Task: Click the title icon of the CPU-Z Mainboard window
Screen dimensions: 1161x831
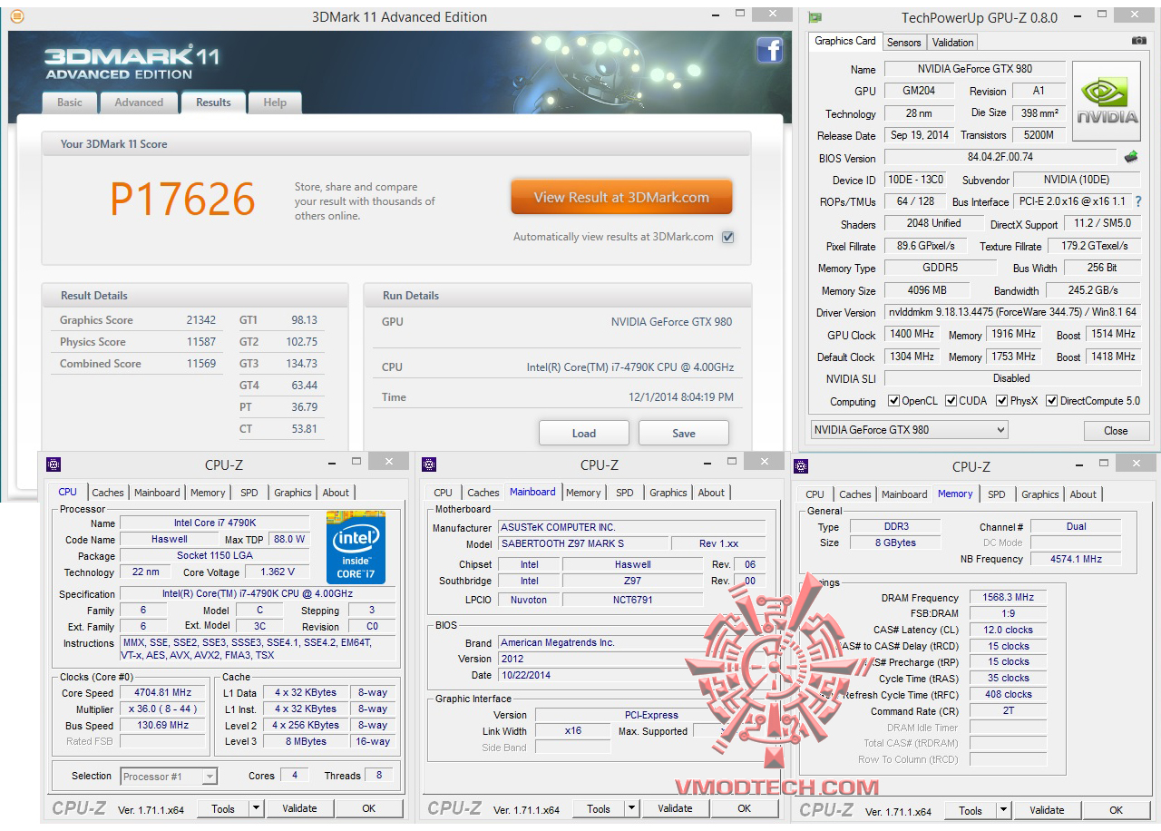Action: [430, 464]
